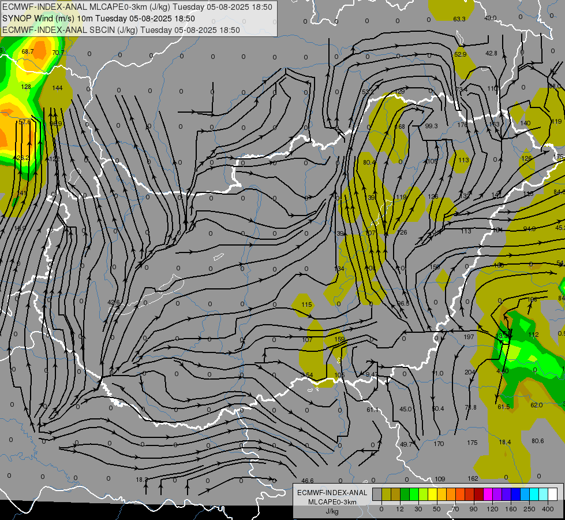Select the dark red legend swatch
Image resolution: width=565 pixels, height=520 pixels.
click(x=478, y=494)
